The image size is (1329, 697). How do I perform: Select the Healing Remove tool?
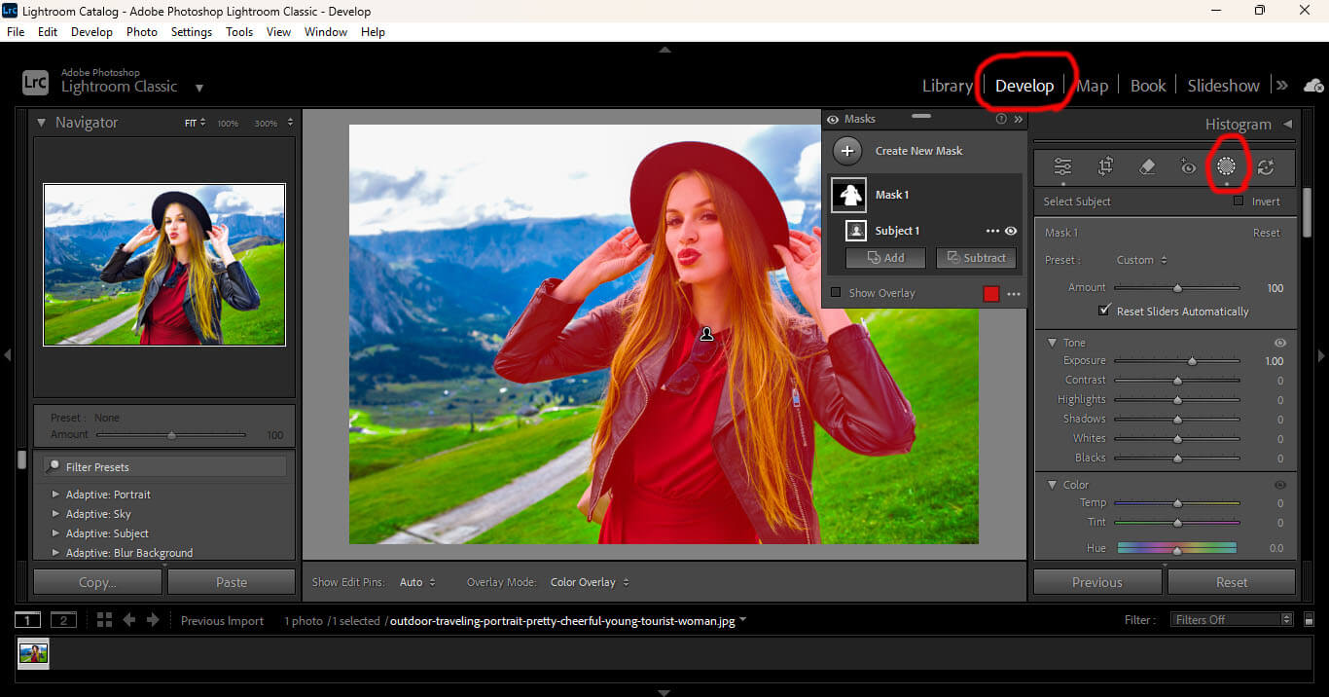[x=1146, y=166]
